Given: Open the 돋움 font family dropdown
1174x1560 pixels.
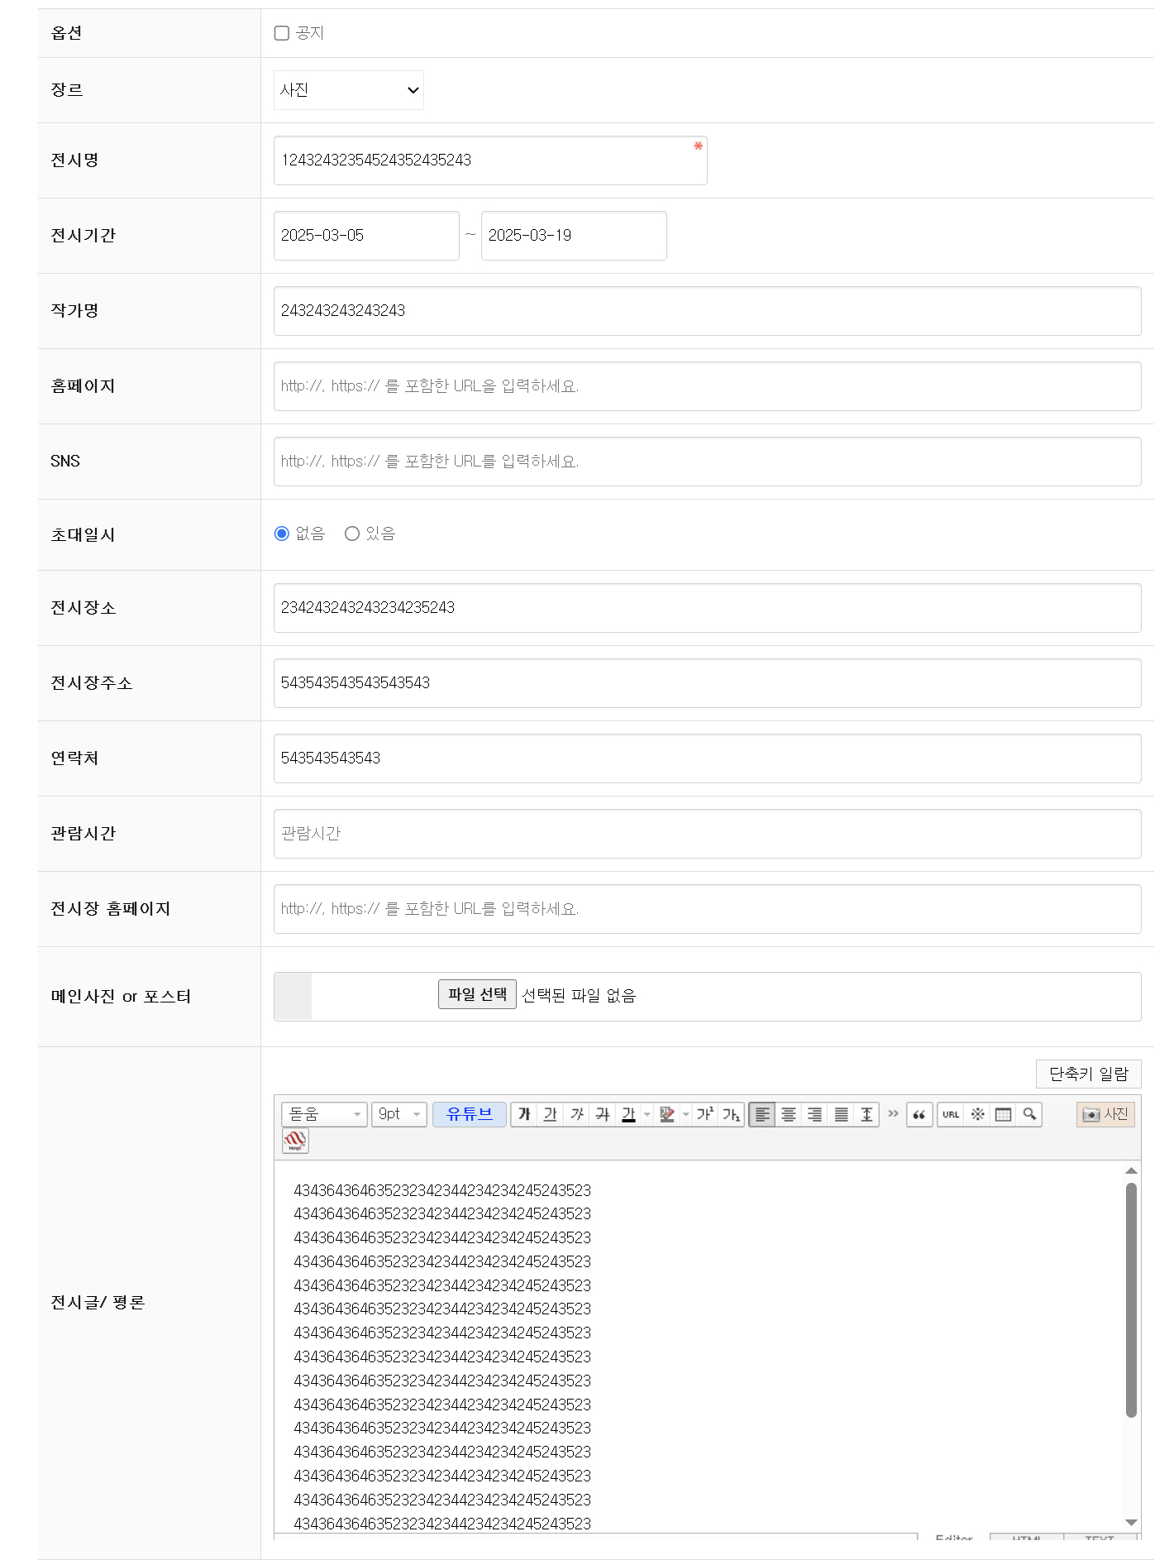Looking at the screenshot, I should click(324, 1114).
